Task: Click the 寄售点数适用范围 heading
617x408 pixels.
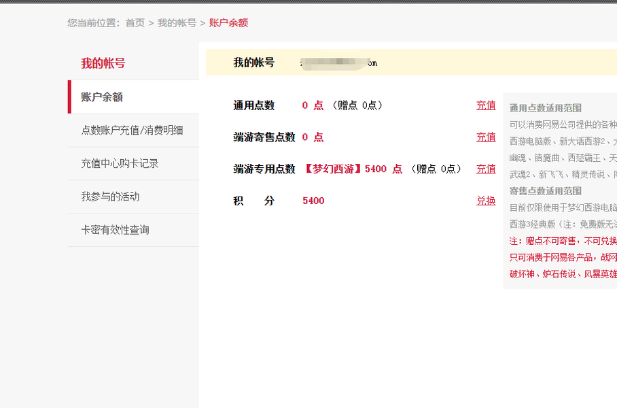Action: coord(546,191)
